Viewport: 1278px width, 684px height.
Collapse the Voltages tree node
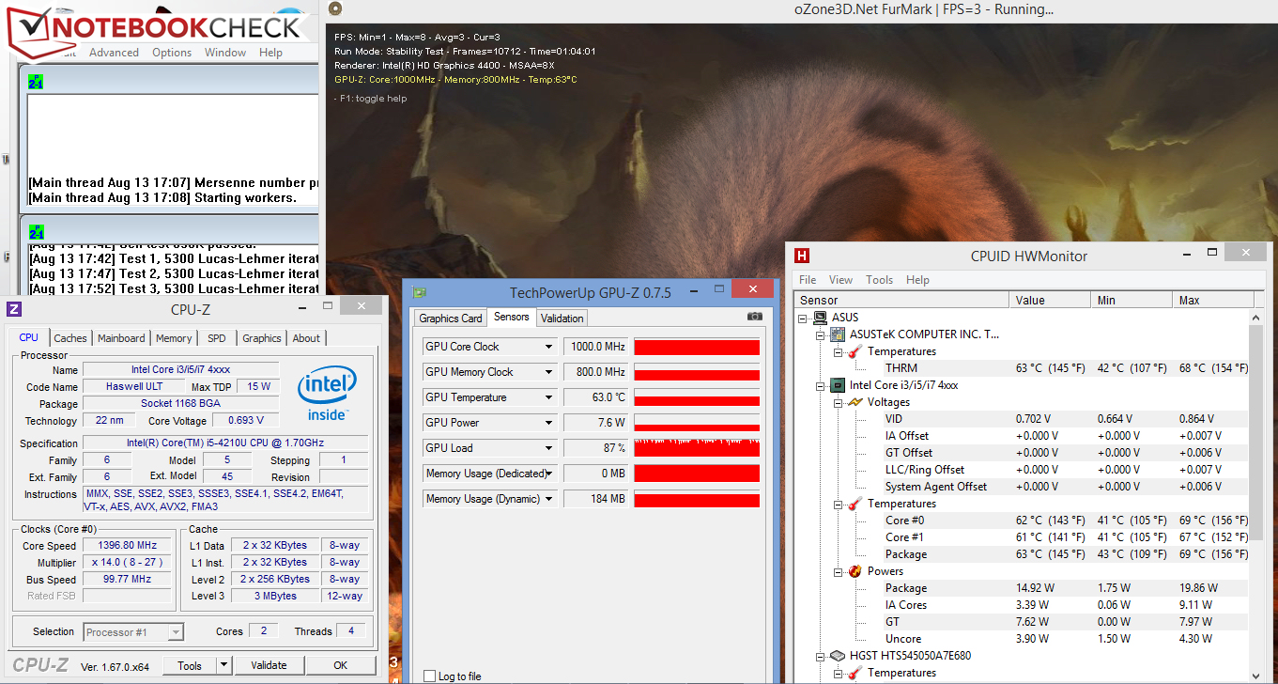click(x=838, y=402)
